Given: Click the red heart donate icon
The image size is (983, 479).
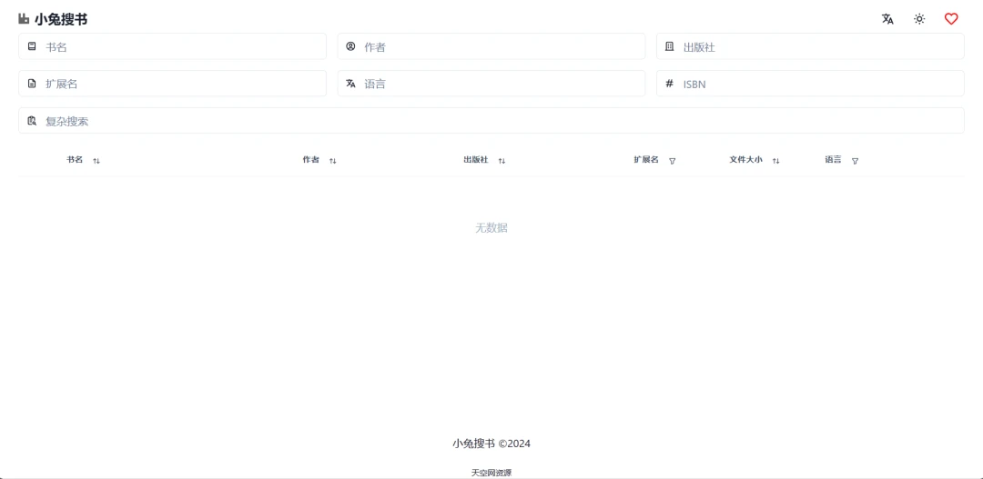Looking at the screenshot, I should tap(951, 19).
